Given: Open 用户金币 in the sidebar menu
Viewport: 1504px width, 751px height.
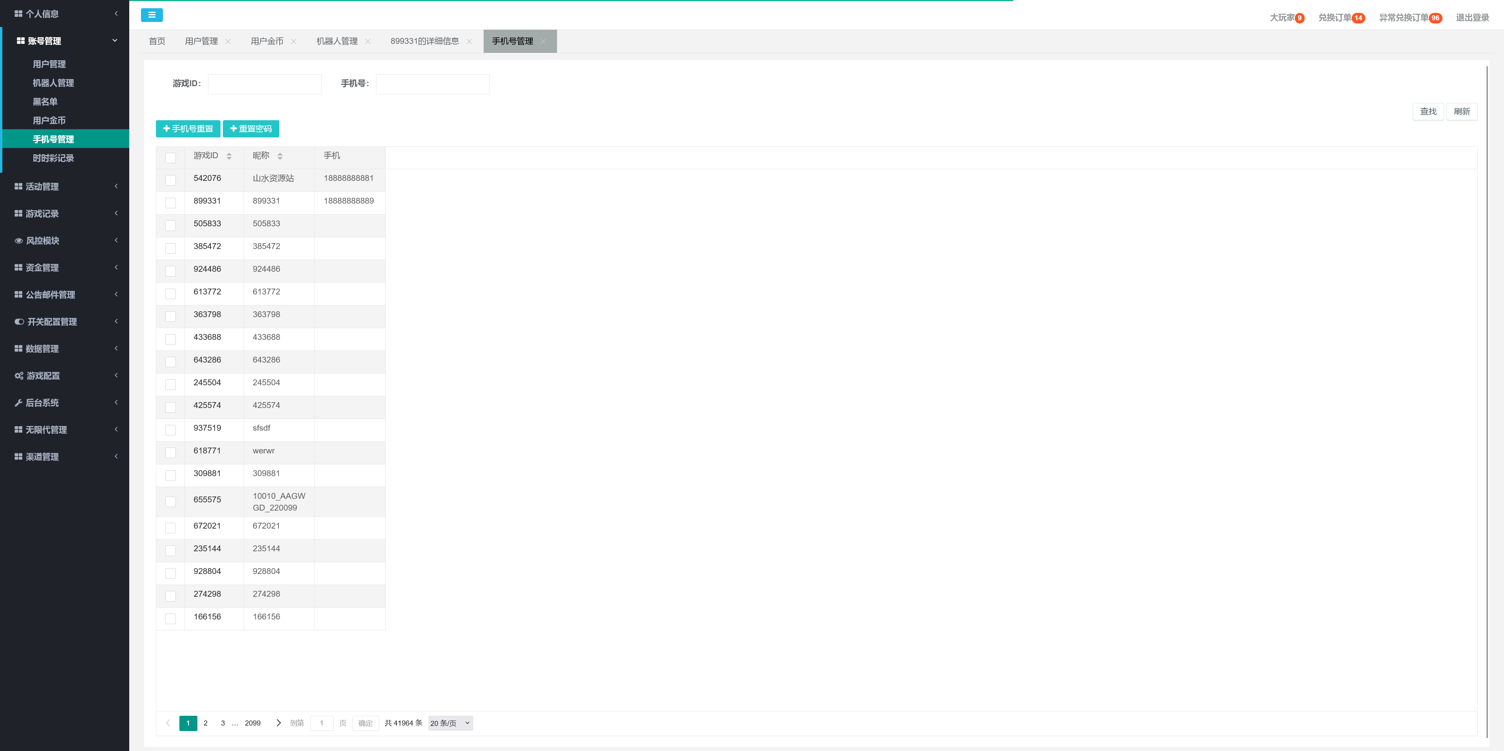Looking at the screenshot, I should click(x=49, y=120).
